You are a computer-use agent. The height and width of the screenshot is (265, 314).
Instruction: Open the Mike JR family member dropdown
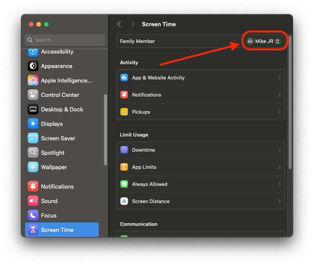[263, 42]
